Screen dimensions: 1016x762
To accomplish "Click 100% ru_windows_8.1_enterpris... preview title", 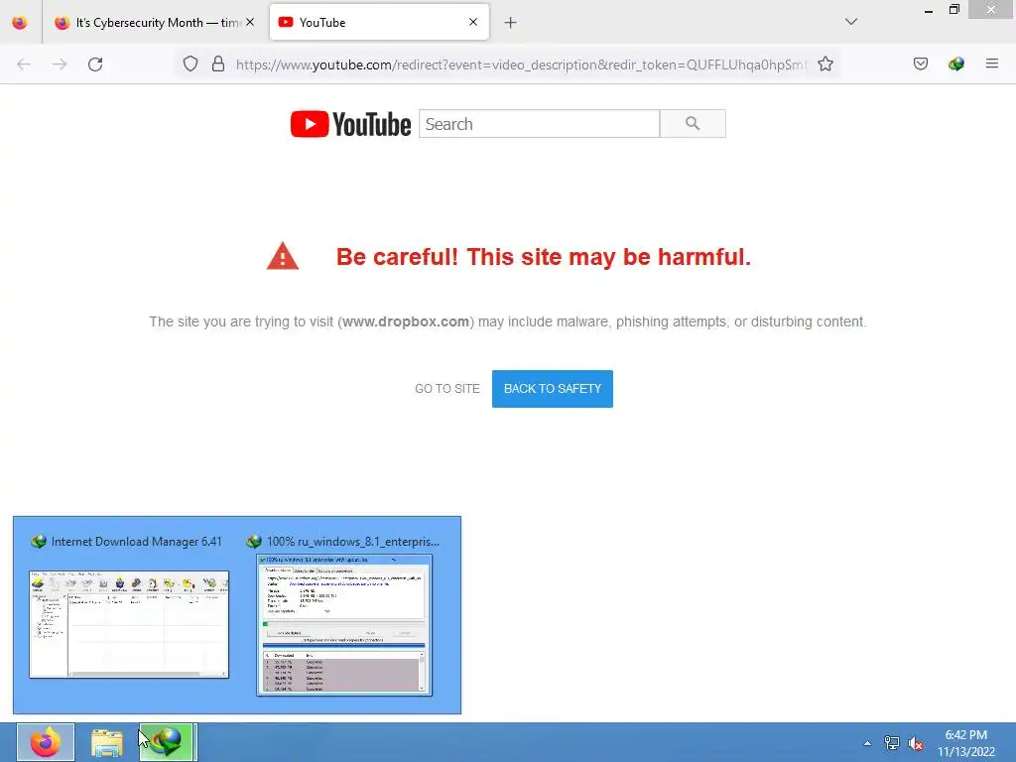I will pyautogui.click(x=353, y=542).
